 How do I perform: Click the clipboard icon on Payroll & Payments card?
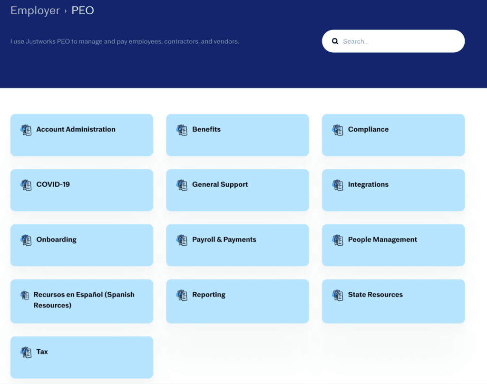point(182,239)
